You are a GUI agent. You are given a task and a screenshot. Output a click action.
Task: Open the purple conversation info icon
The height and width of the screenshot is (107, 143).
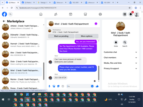click(x=96, y=24)
